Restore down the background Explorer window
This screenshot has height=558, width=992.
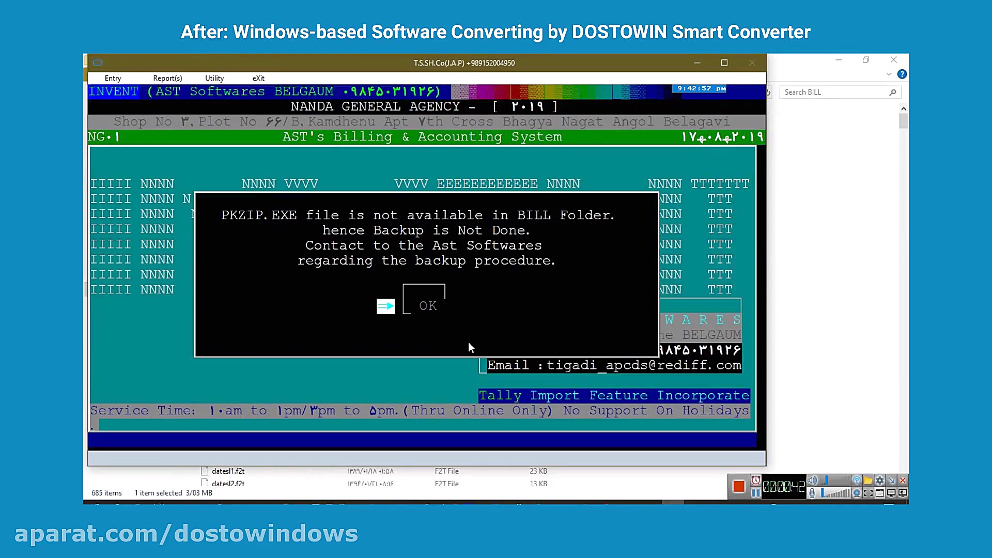click(866, 60)
